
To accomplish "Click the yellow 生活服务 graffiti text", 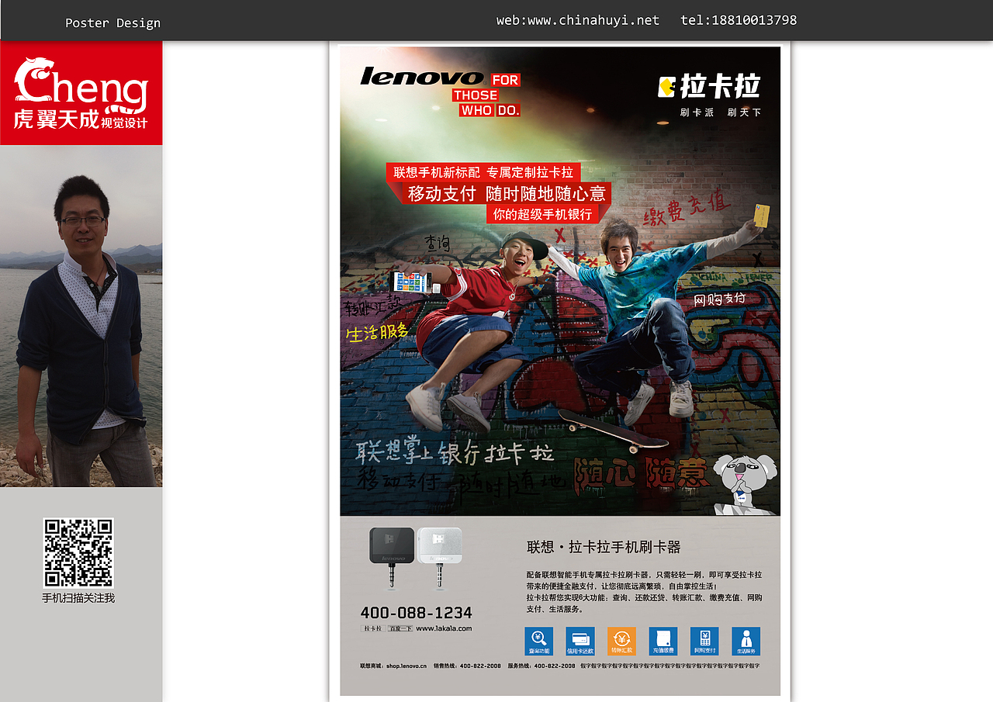I will 377,332.
